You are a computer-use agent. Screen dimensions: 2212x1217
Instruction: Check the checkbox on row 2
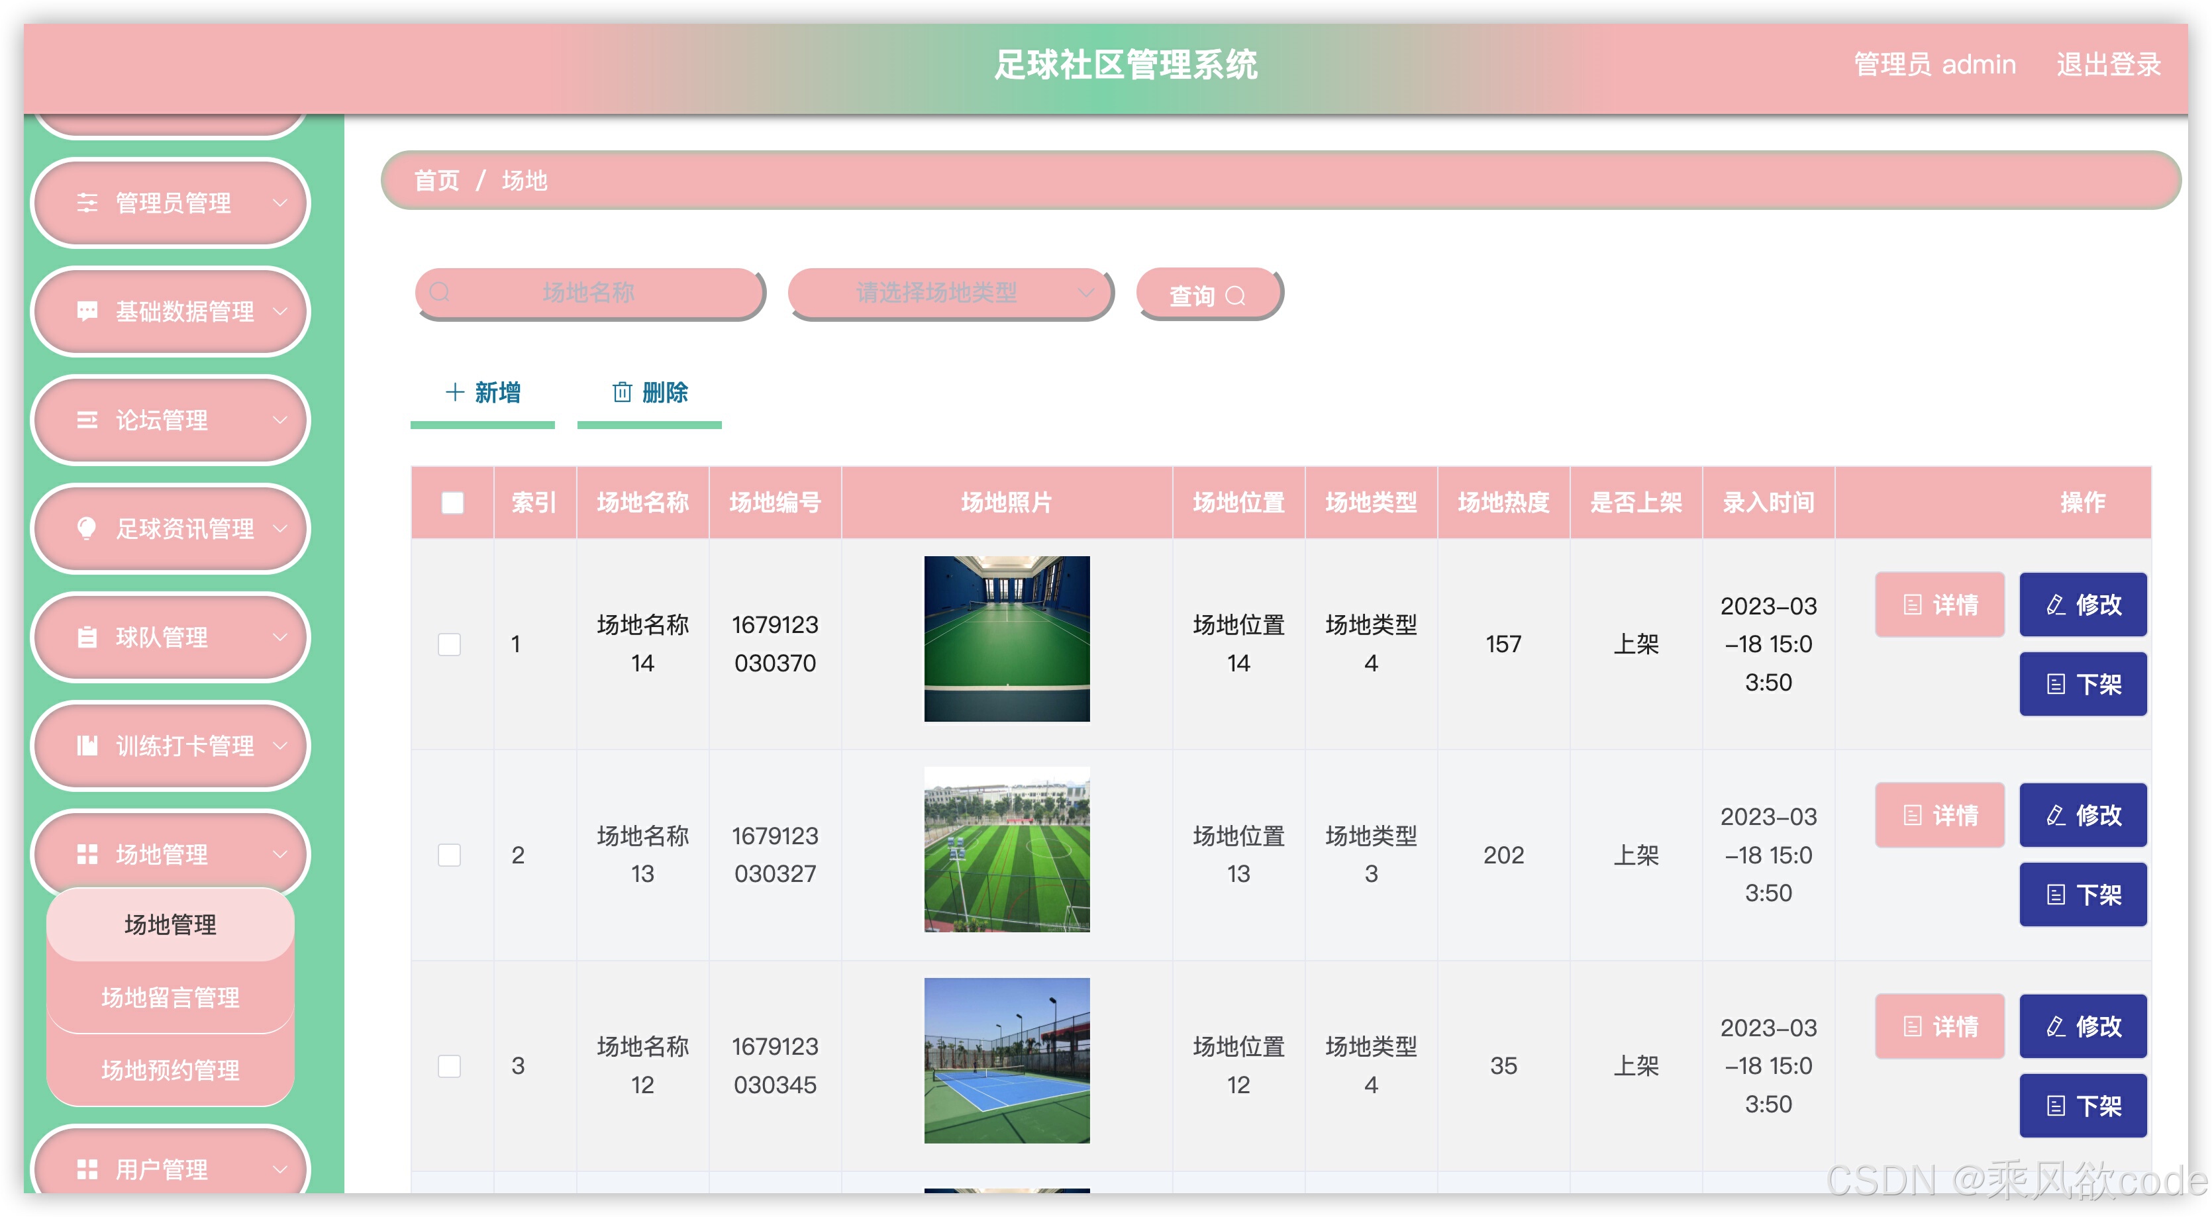coord(450,855)
